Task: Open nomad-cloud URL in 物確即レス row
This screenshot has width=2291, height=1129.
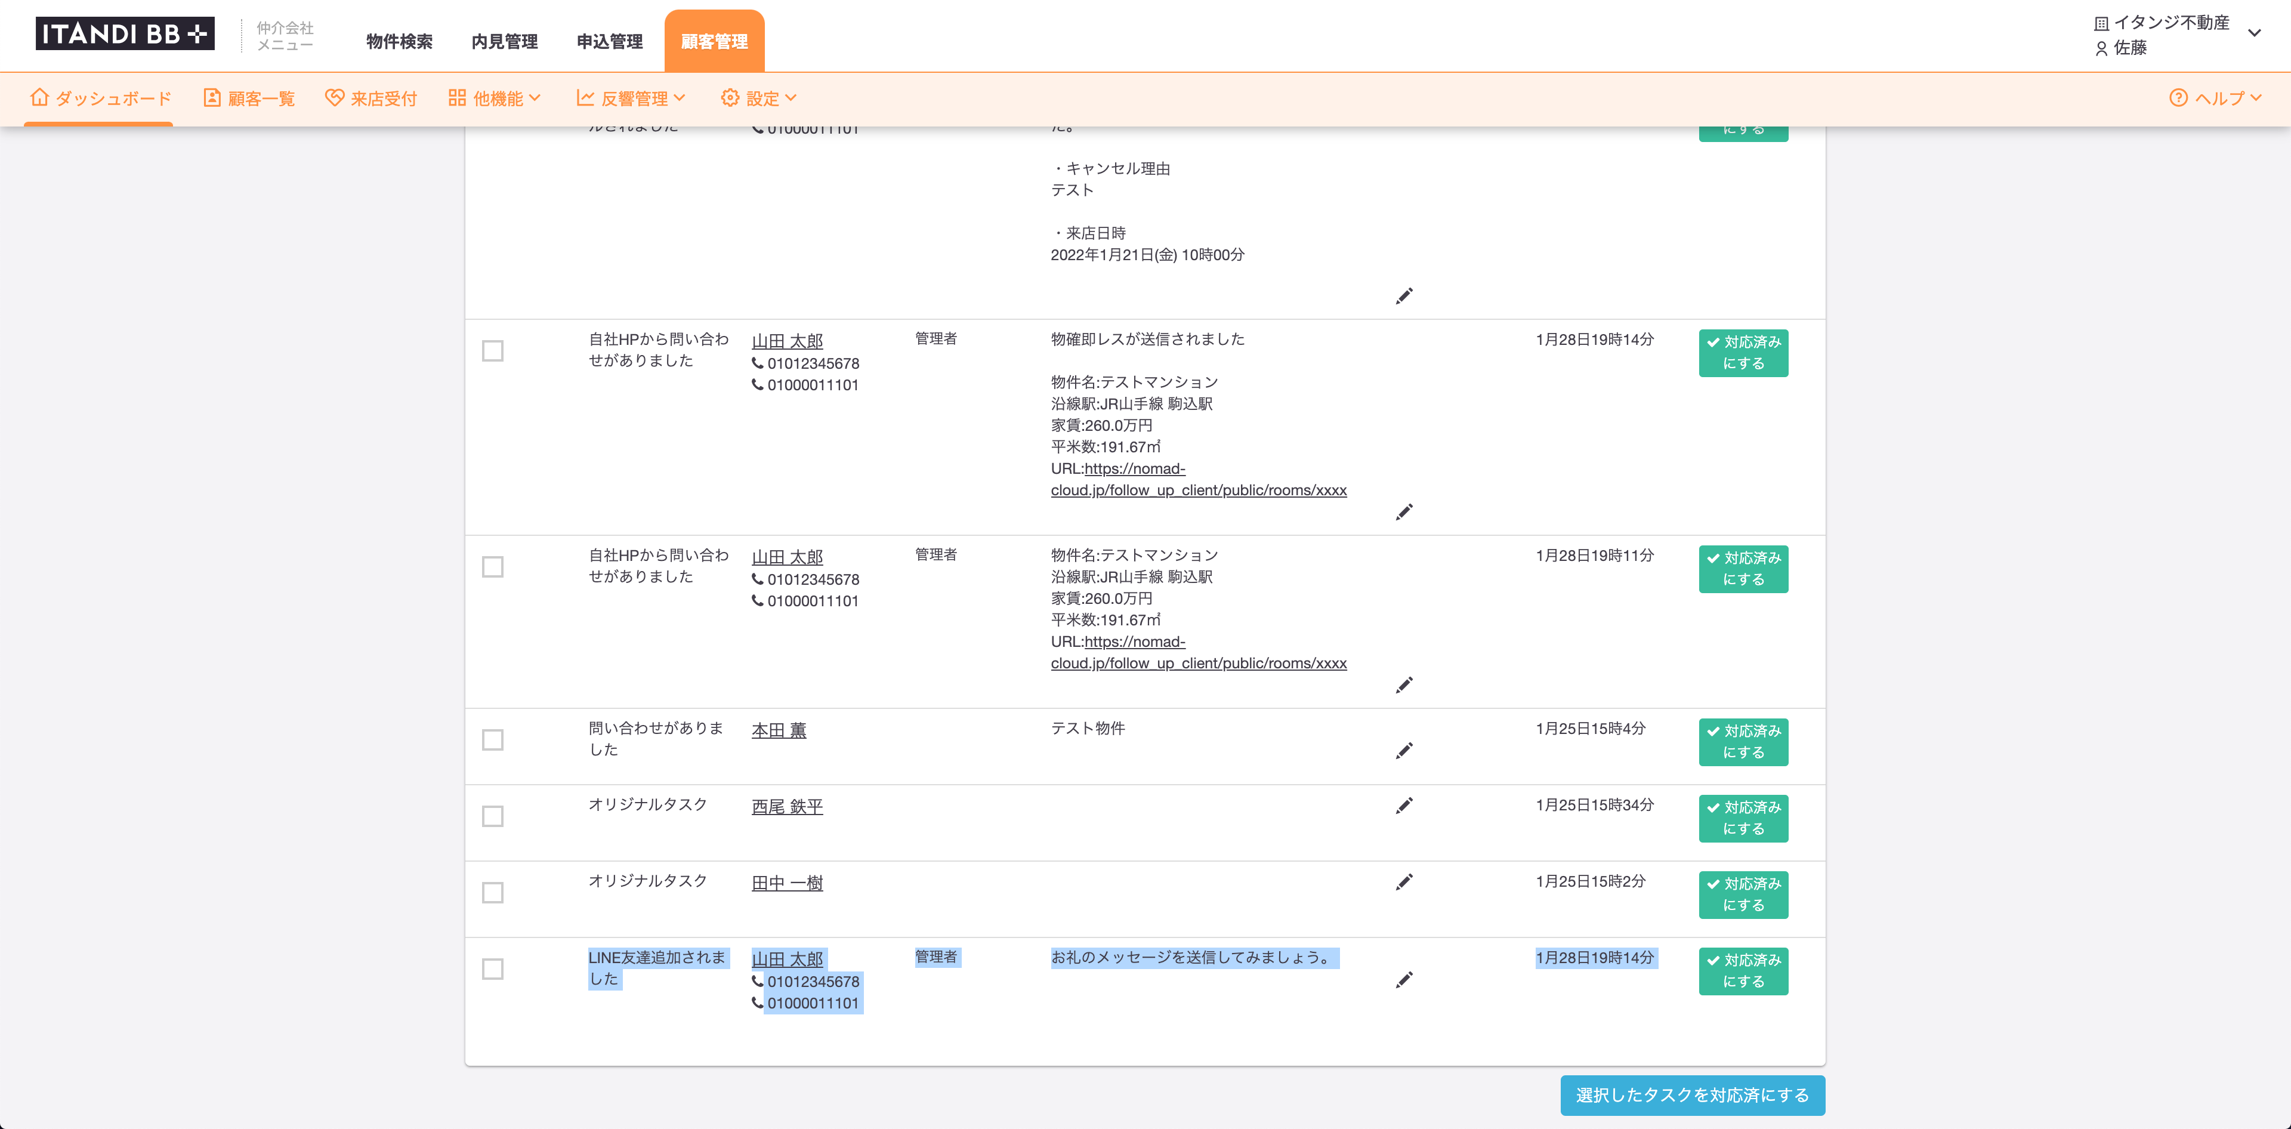Action: click(1199, 480)
